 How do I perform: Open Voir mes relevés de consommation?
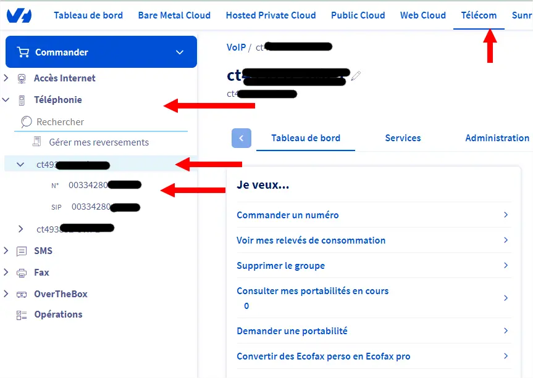[311, 240]
